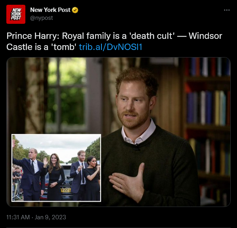The height and width of the screenshot is (228, 237).
Task: Click the window with green foliage
Action: (67, 94)
